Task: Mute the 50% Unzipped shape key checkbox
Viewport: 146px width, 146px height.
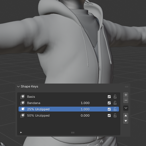Action: 109,115
